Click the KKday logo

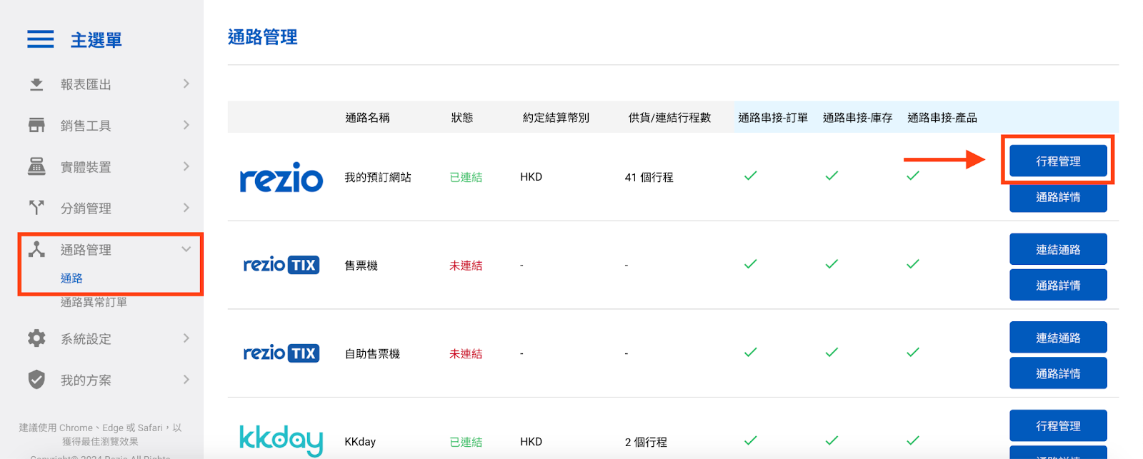coord(281,440)
